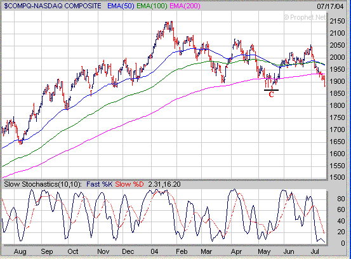Click the black support line above C
This screenshot has height=259, width=351.
271,90
